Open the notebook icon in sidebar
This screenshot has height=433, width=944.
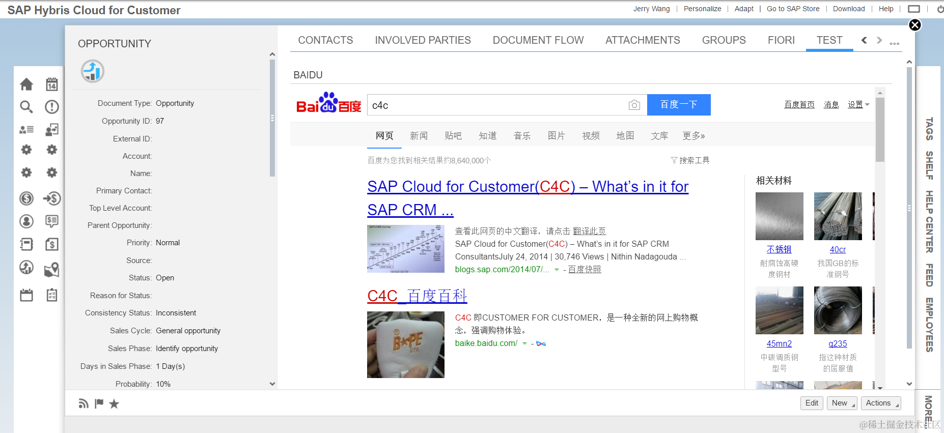(26, 244)
